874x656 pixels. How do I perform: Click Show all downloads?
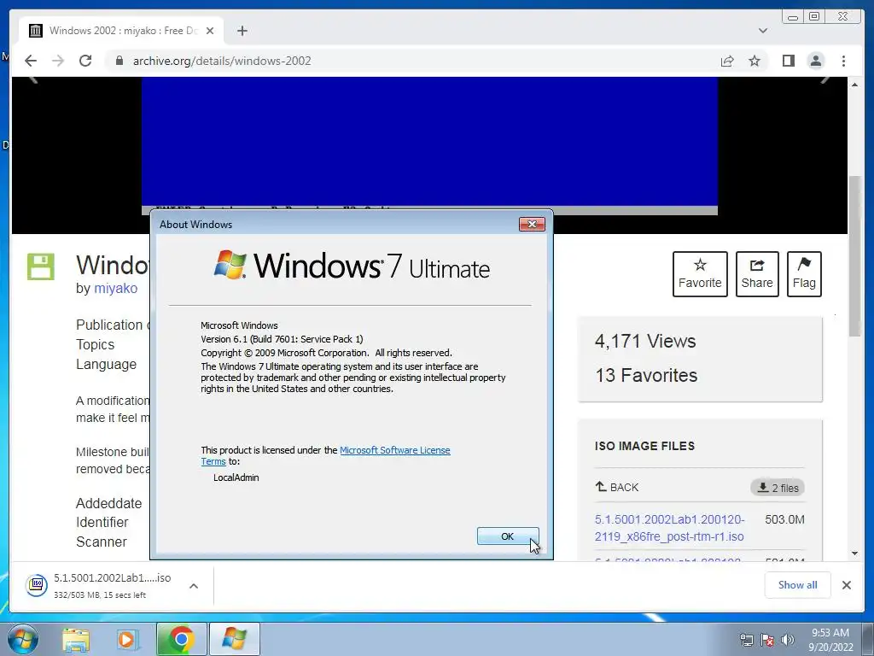pos(798,584)
